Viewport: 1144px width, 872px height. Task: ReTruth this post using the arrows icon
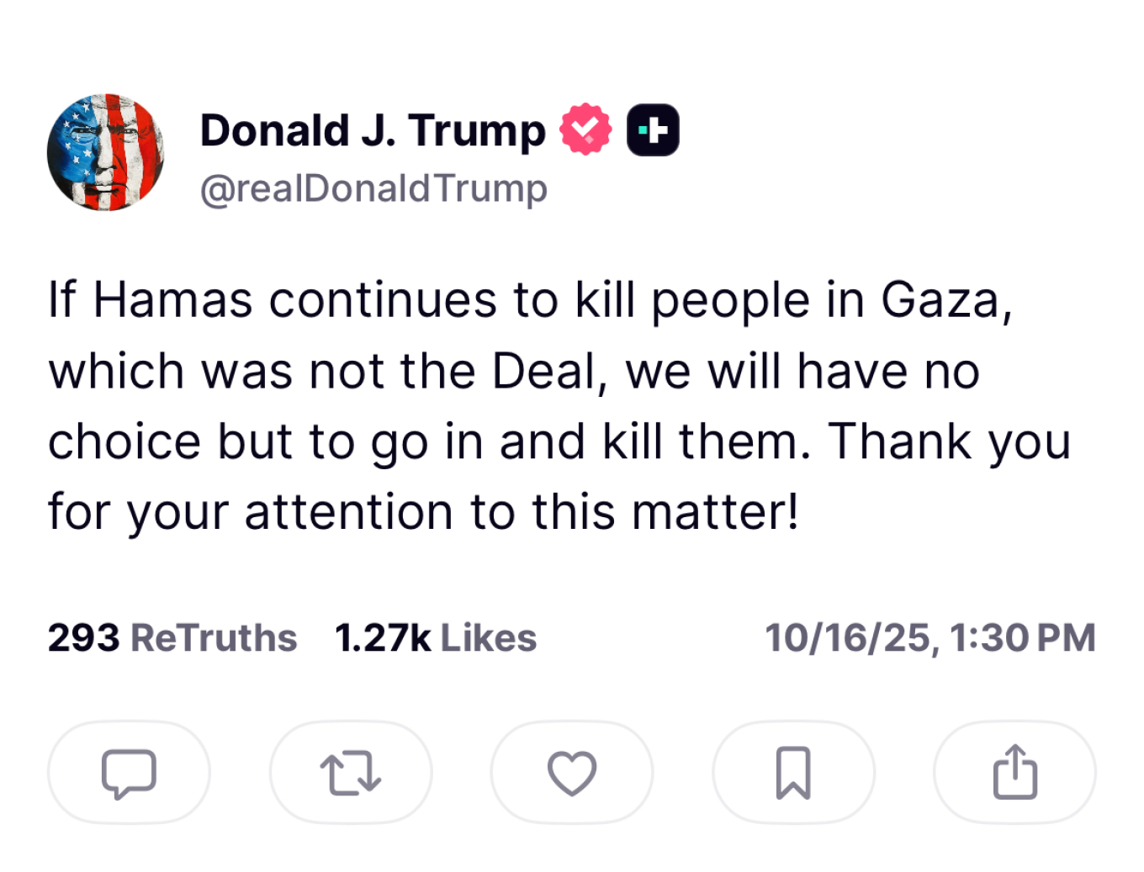tap(351, 773)
